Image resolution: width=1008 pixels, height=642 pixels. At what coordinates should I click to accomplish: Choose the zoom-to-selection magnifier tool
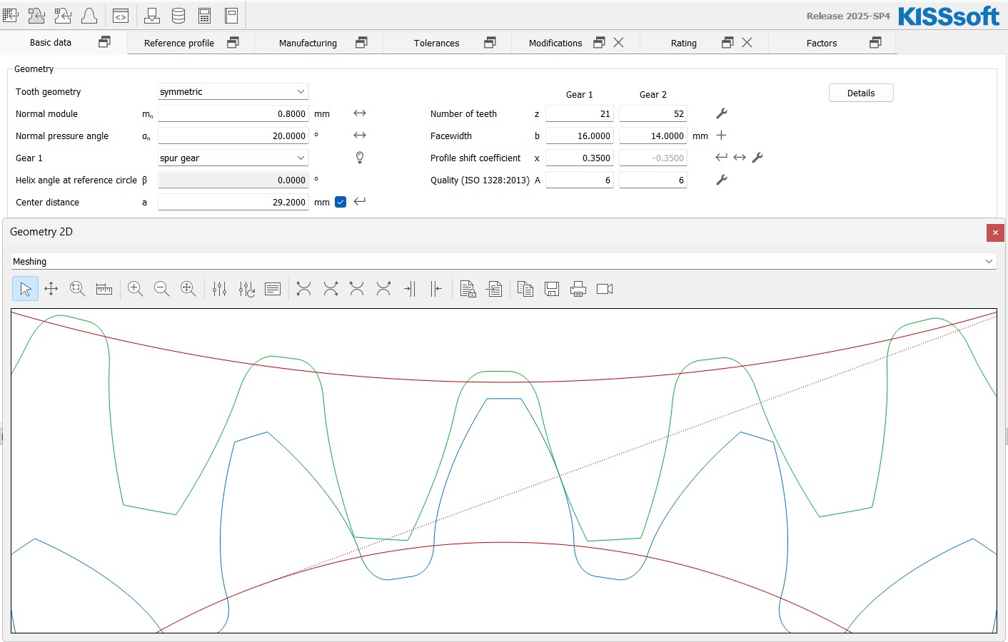click(77, 289)
